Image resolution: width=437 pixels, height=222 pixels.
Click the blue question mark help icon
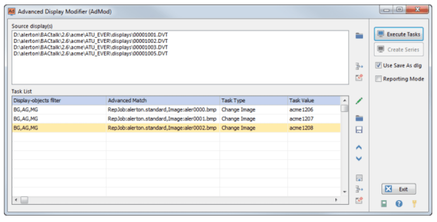point(399,204)
